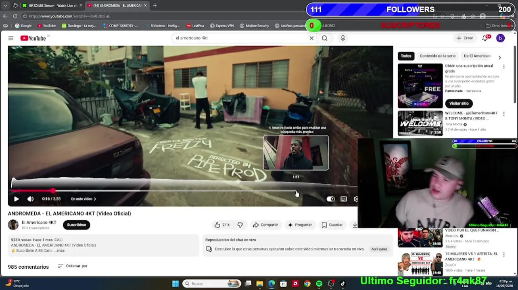Open the YouTube hamburger guide menu

[11, 38]
